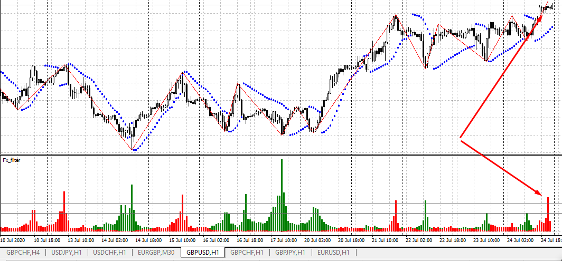
Task: Click the 10 Jul 18:00 time label
Action: point(49,239)
